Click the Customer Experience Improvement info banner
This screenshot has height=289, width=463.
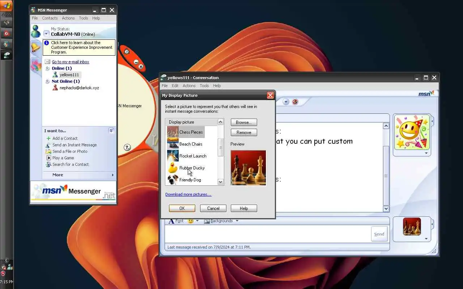[x=79, y=47]
